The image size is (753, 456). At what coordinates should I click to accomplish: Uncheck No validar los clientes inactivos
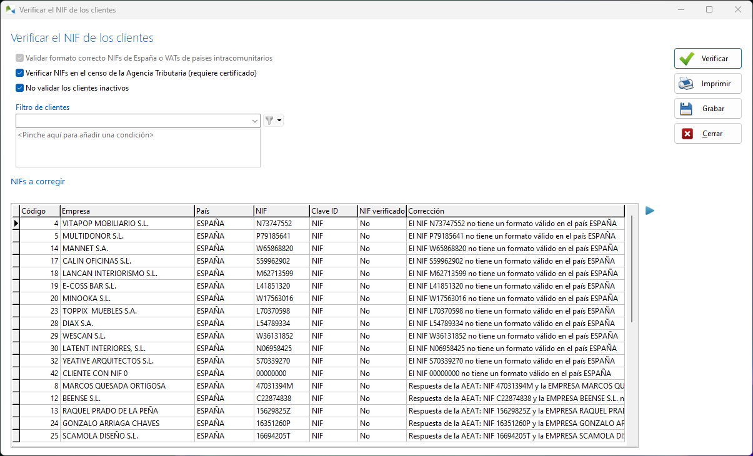tap(19, 88)
